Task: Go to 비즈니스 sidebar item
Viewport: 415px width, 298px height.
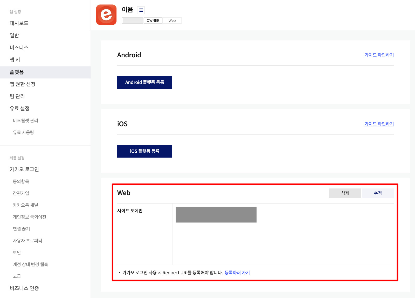Action: click(x=19, y=48)
